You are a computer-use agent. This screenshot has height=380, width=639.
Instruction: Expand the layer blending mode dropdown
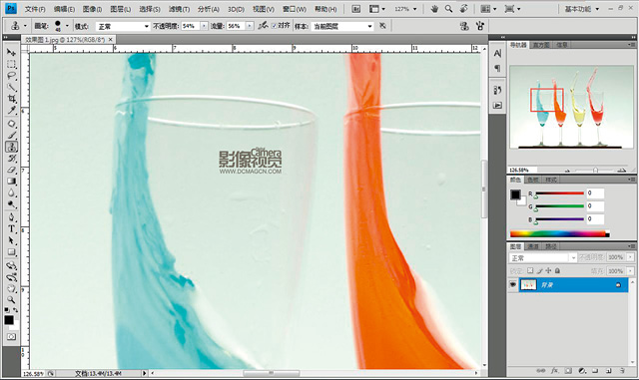point(543,257)
